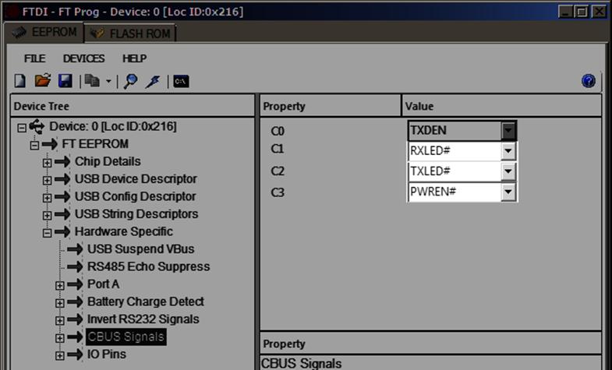The image size is (612, 370).
Task: Select USB Suspend VBus tree item
Action: 141,249
